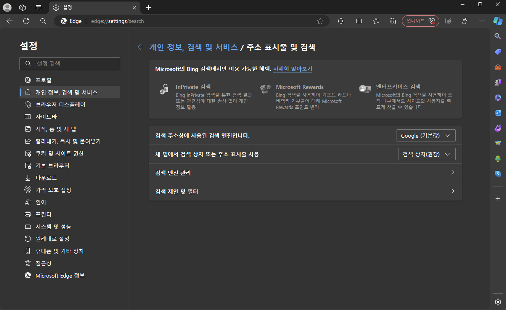Expand 검색 엔진 관리
506x310 pixels.
[305, 172]
